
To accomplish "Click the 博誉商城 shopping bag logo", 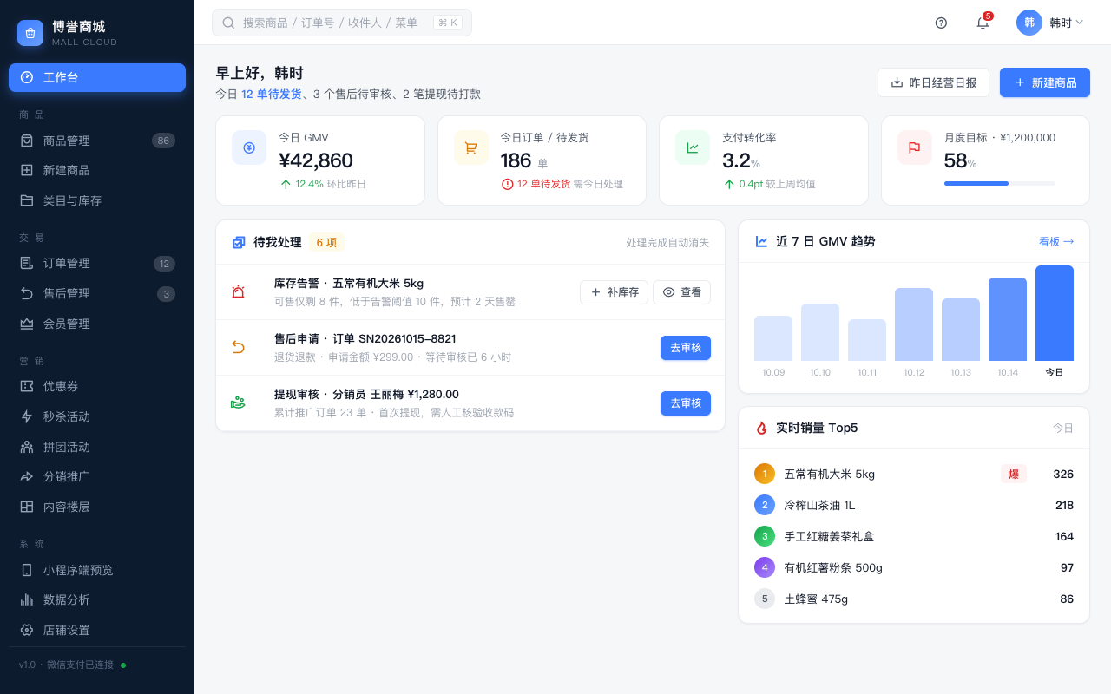I will 30,33.
